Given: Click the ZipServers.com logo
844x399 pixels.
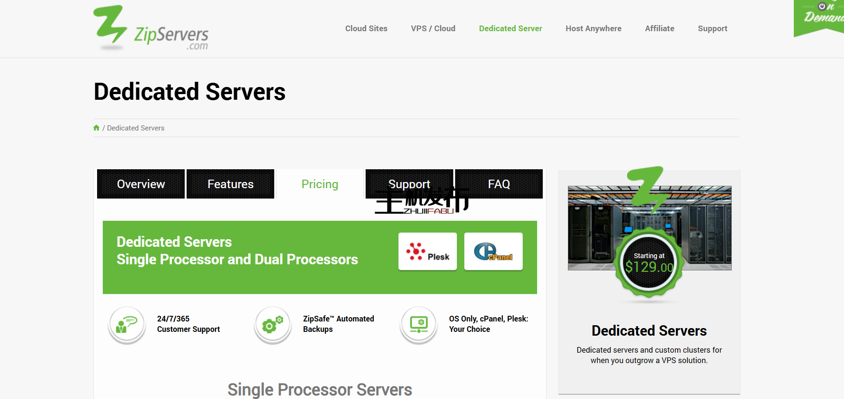Looking at the screenshot, I should (151, 28).
